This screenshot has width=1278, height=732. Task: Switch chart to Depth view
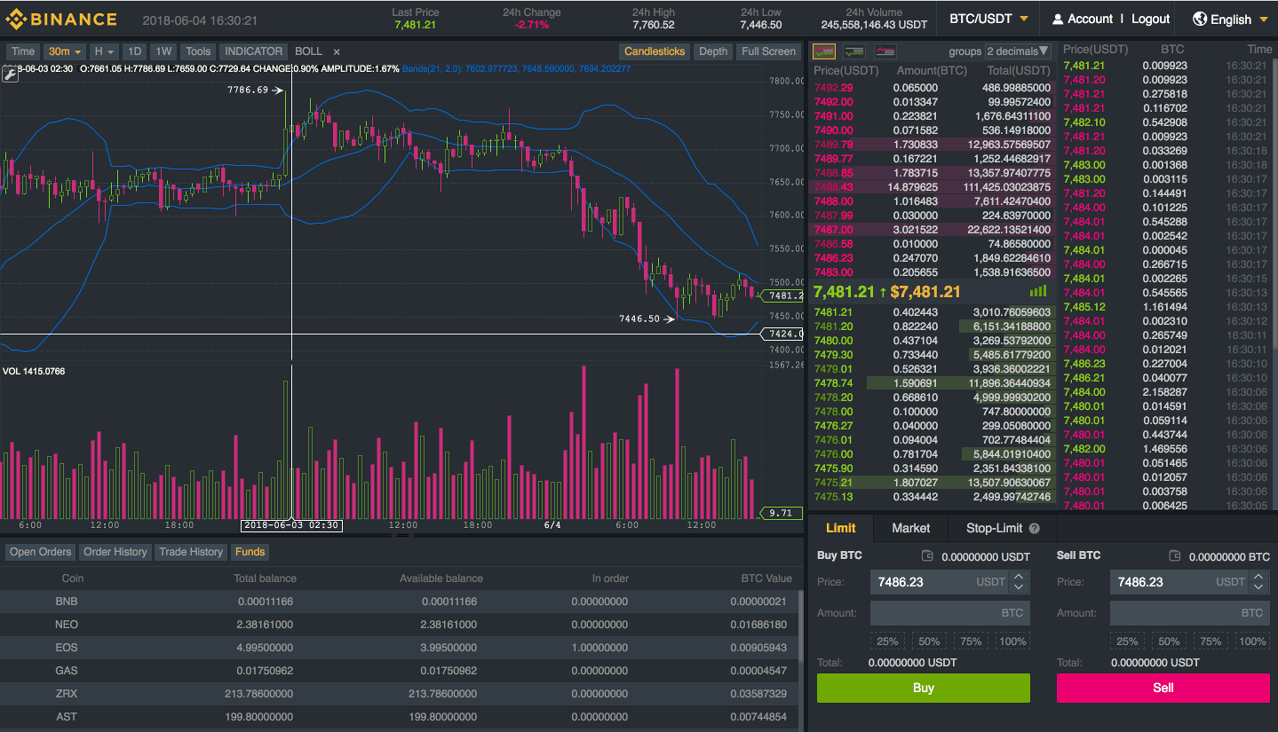coord(712,51)
